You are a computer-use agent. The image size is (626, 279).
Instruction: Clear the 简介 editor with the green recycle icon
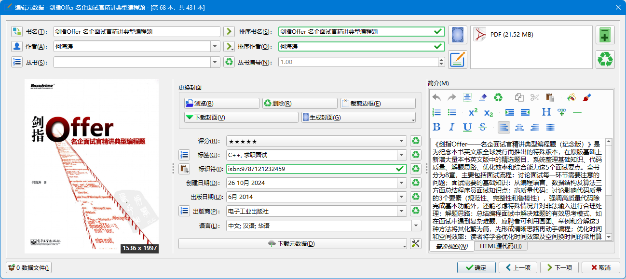498,97
